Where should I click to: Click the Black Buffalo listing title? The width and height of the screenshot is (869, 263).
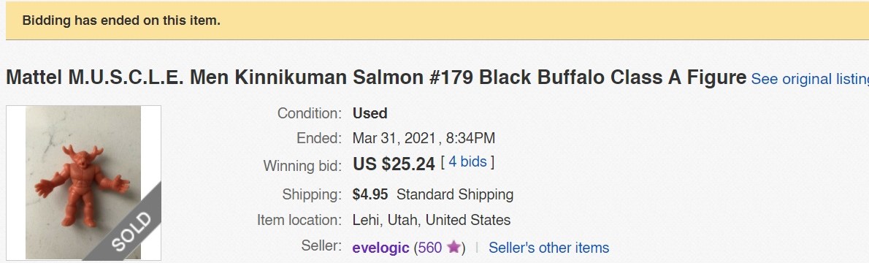pos(376,77)
